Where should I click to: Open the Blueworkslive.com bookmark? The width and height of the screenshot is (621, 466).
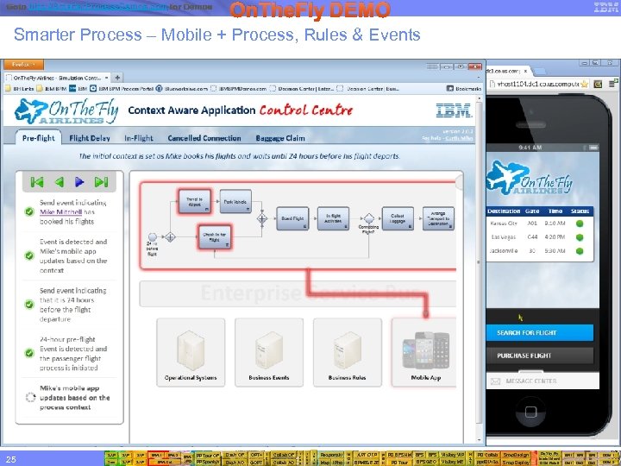tap(182, 89)
